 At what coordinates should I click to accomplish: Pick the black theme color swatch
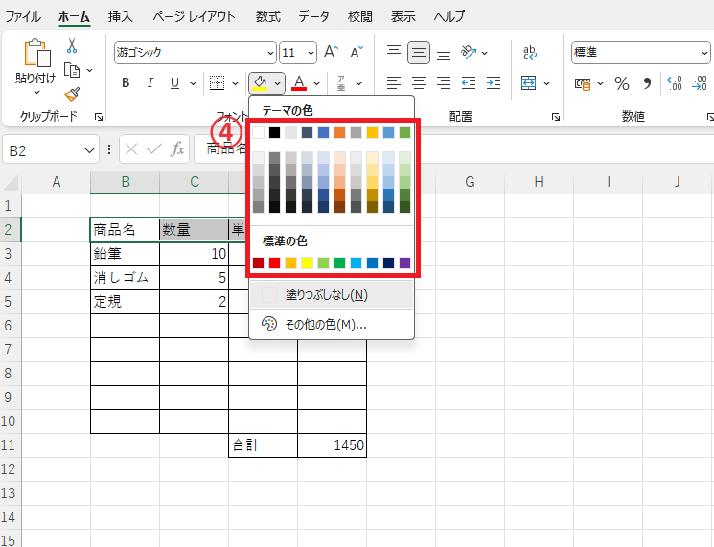click(x=275, y=132)
